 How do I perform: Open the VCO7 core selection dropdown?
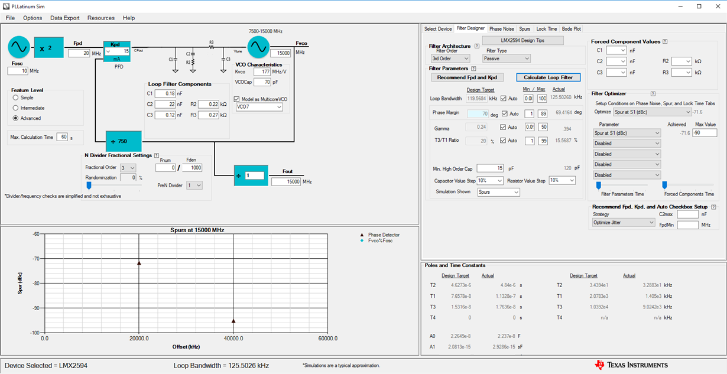click(259, 107)
